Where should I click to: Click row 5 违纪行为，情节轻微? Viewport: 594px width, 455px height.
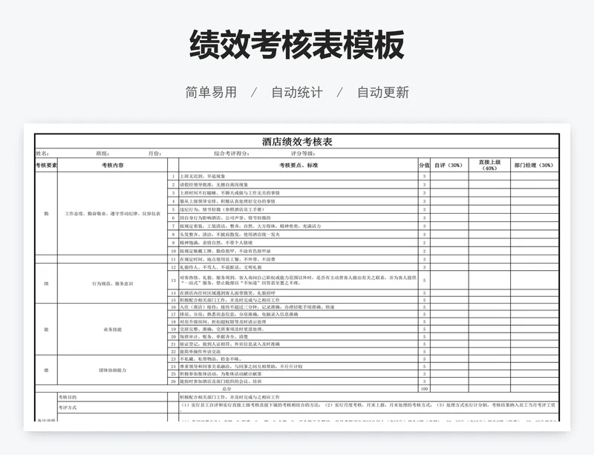click(298, 209)
